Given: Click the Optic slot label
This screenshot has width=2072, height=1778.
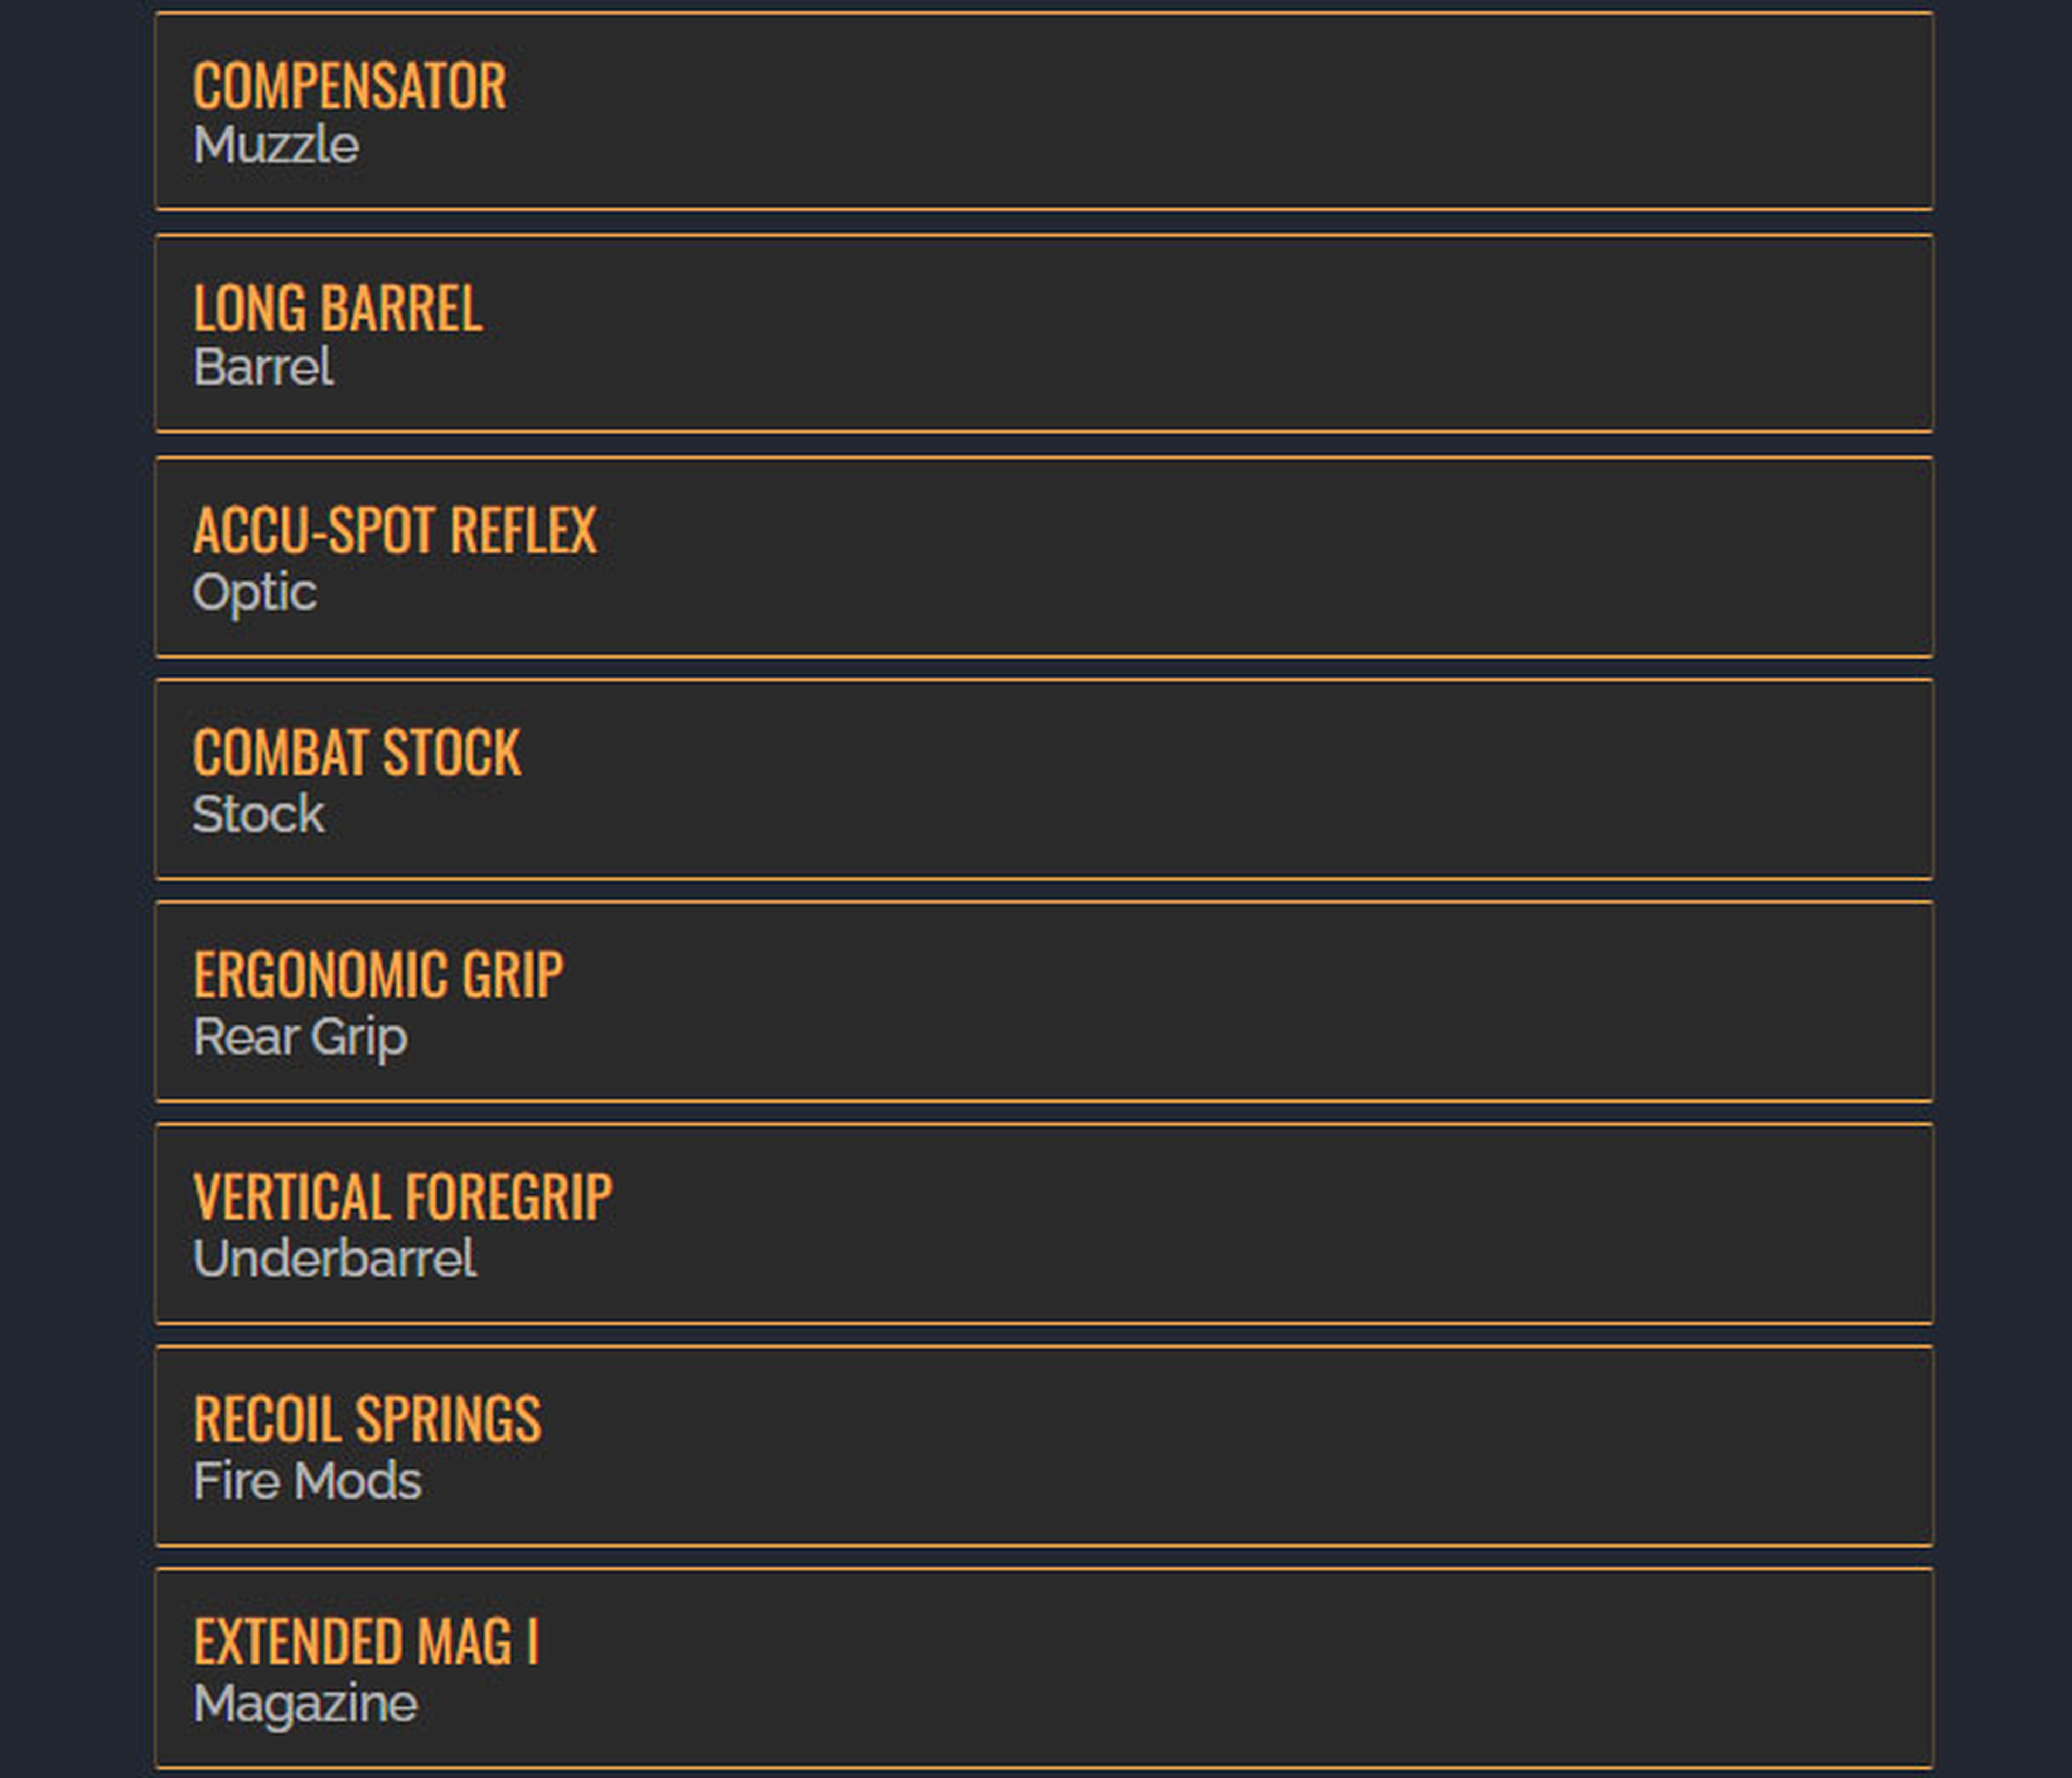Looking at the screenshot, I should point(254,592).
